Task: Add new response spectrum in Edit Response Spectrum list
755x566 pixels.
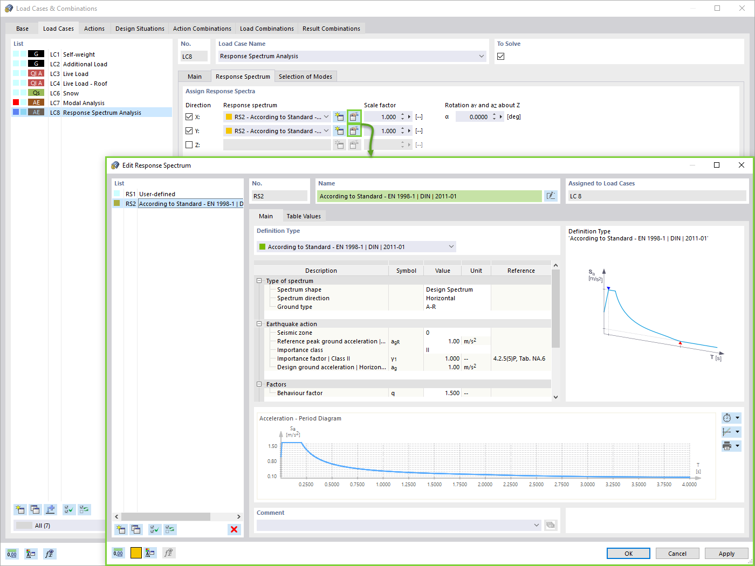Action: [121, 529]
